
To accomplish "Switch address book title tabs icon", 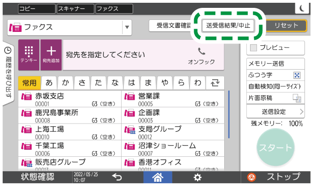I will pyautogui.click(x=215, y=82).
